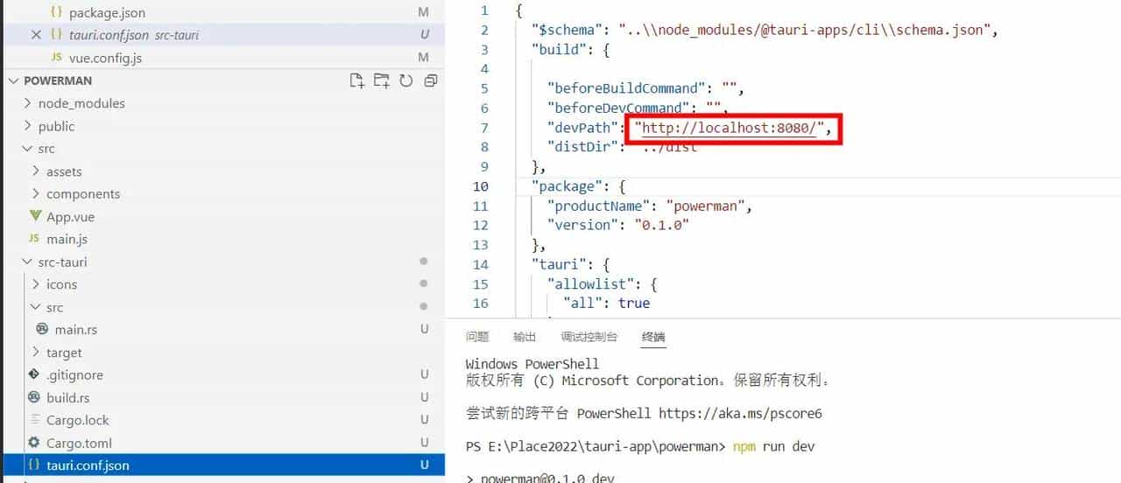Click line number 14 in gutter
The width and height of the screenshot is (1121, 483).
click(480, 264)
